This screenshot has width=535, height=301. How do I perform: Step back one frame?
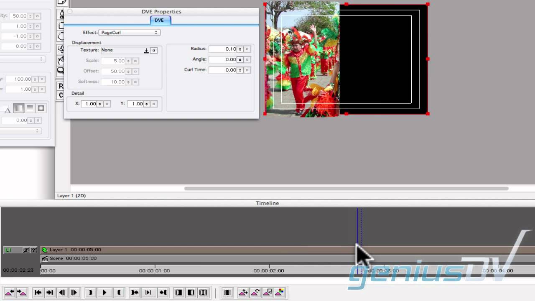[x=62, y=293]
